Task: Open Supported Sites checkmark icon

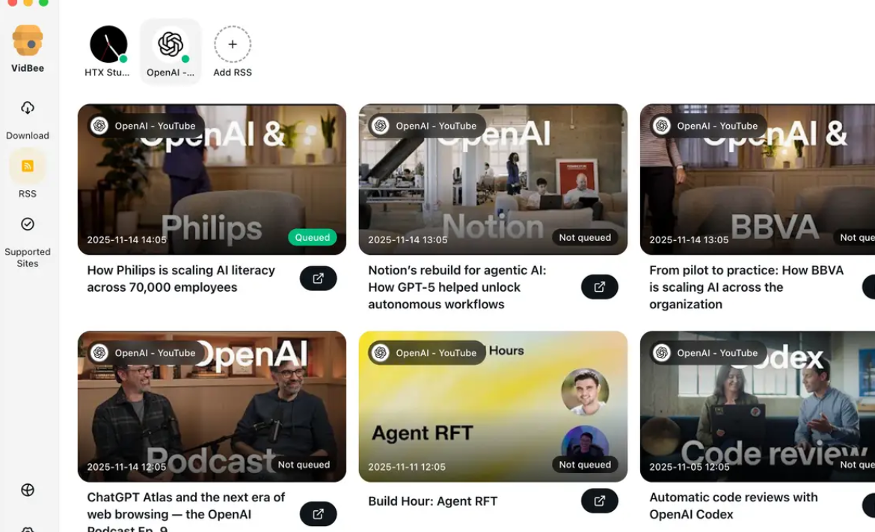Action: pyautogui.click(x=28, y=224)
